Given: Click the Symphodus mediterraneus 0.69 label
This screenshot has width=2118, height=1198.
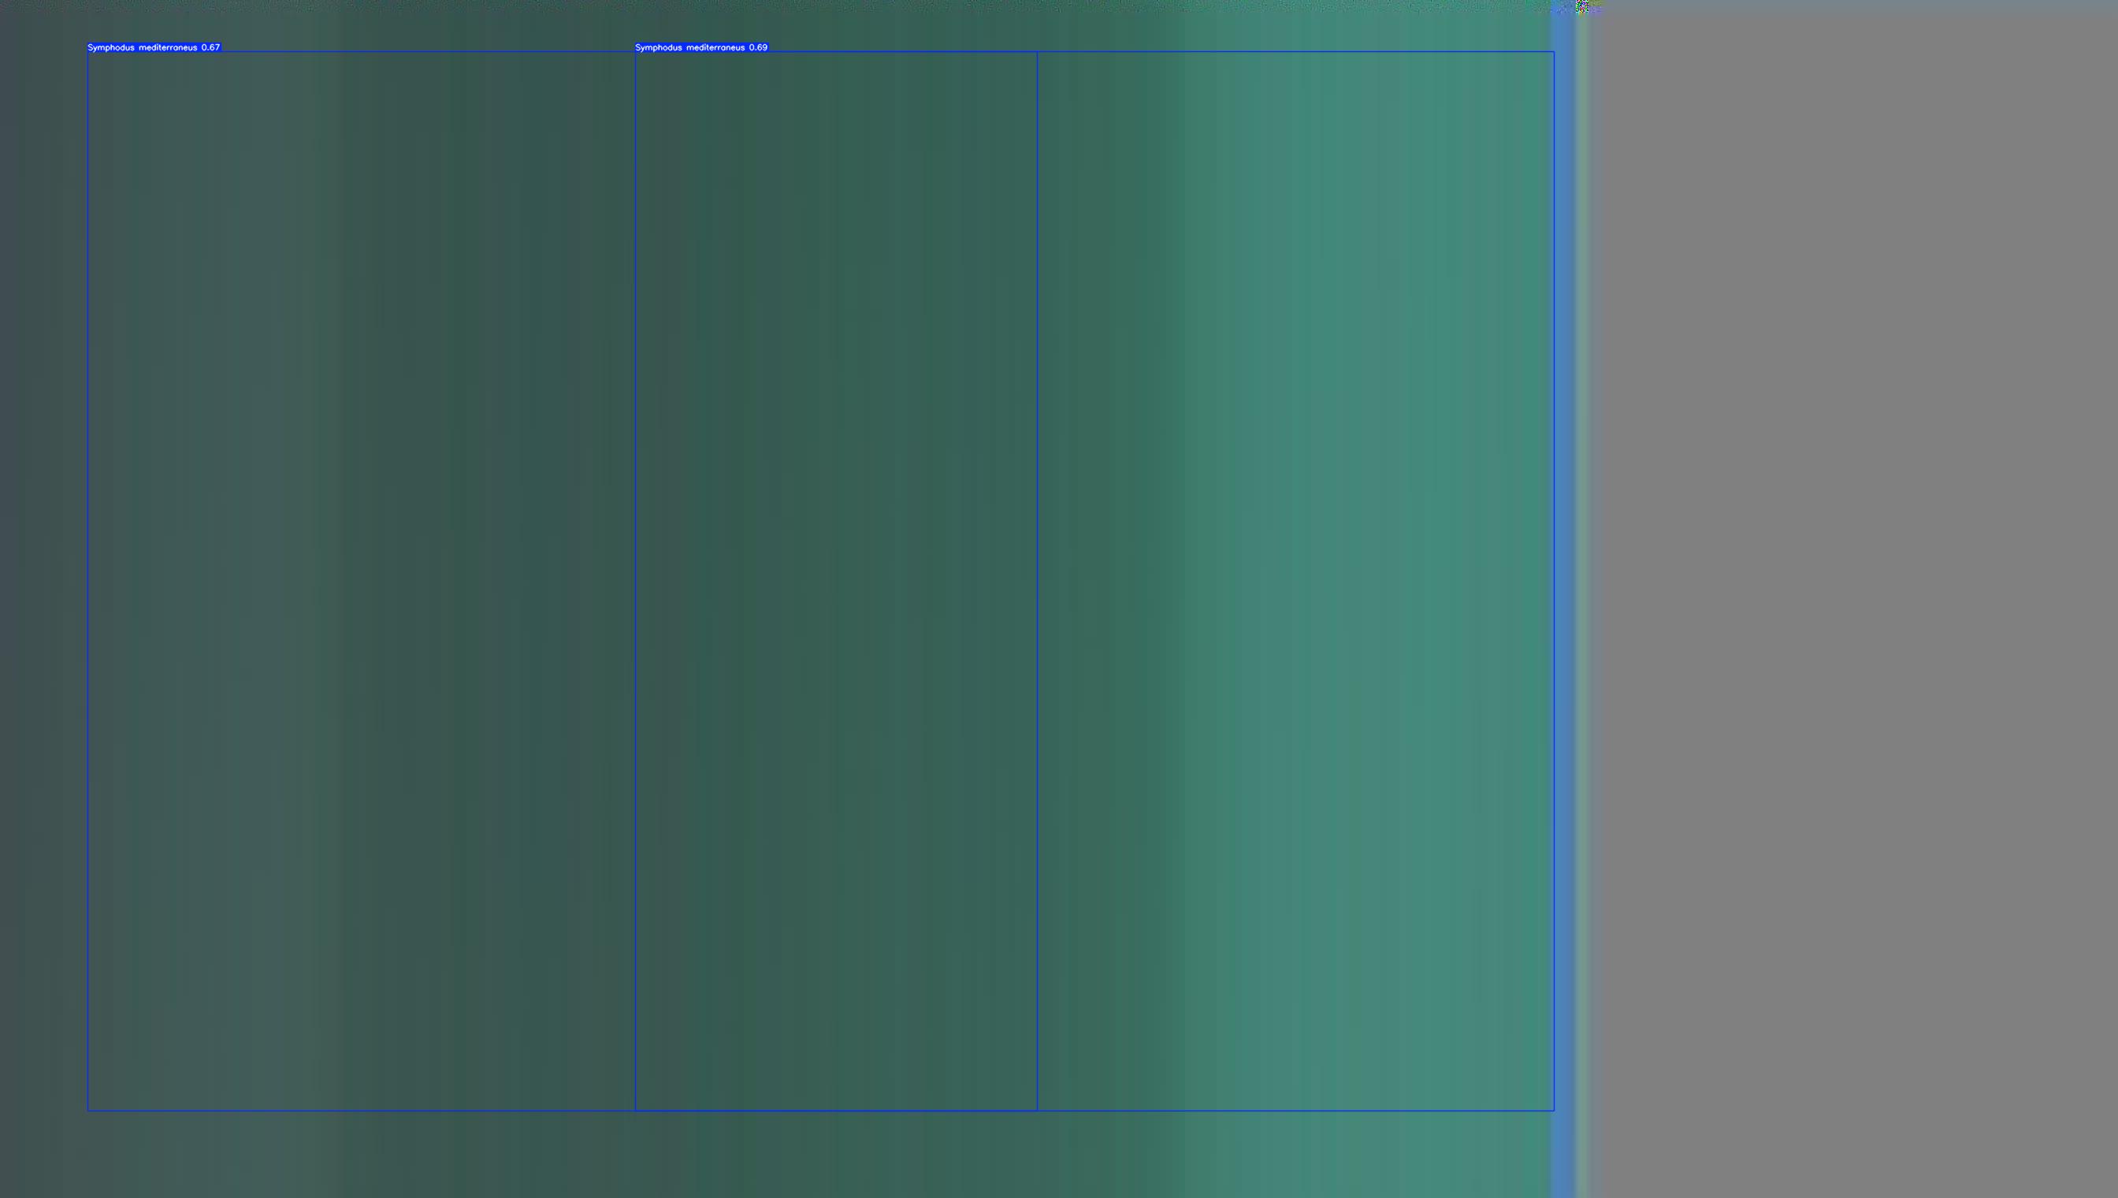Looking at the screenshot, I should tap(700, 48).
